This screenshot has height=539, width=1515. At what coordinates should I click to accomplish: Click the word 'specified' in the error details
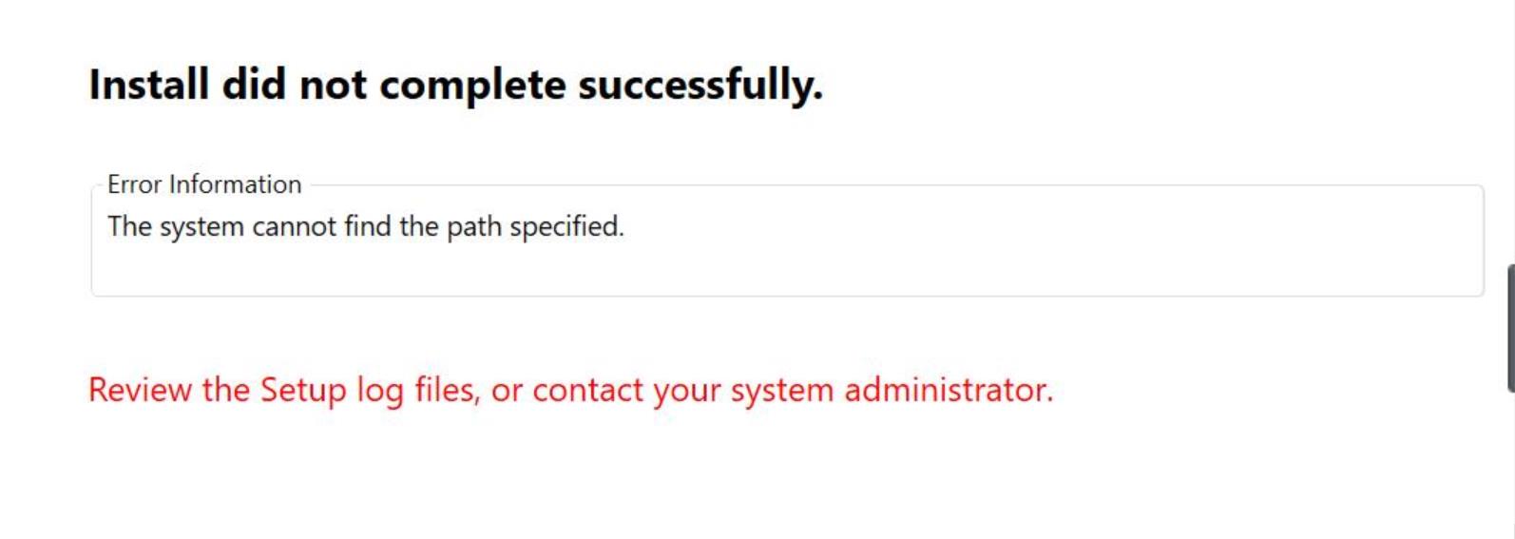[566, 227]
